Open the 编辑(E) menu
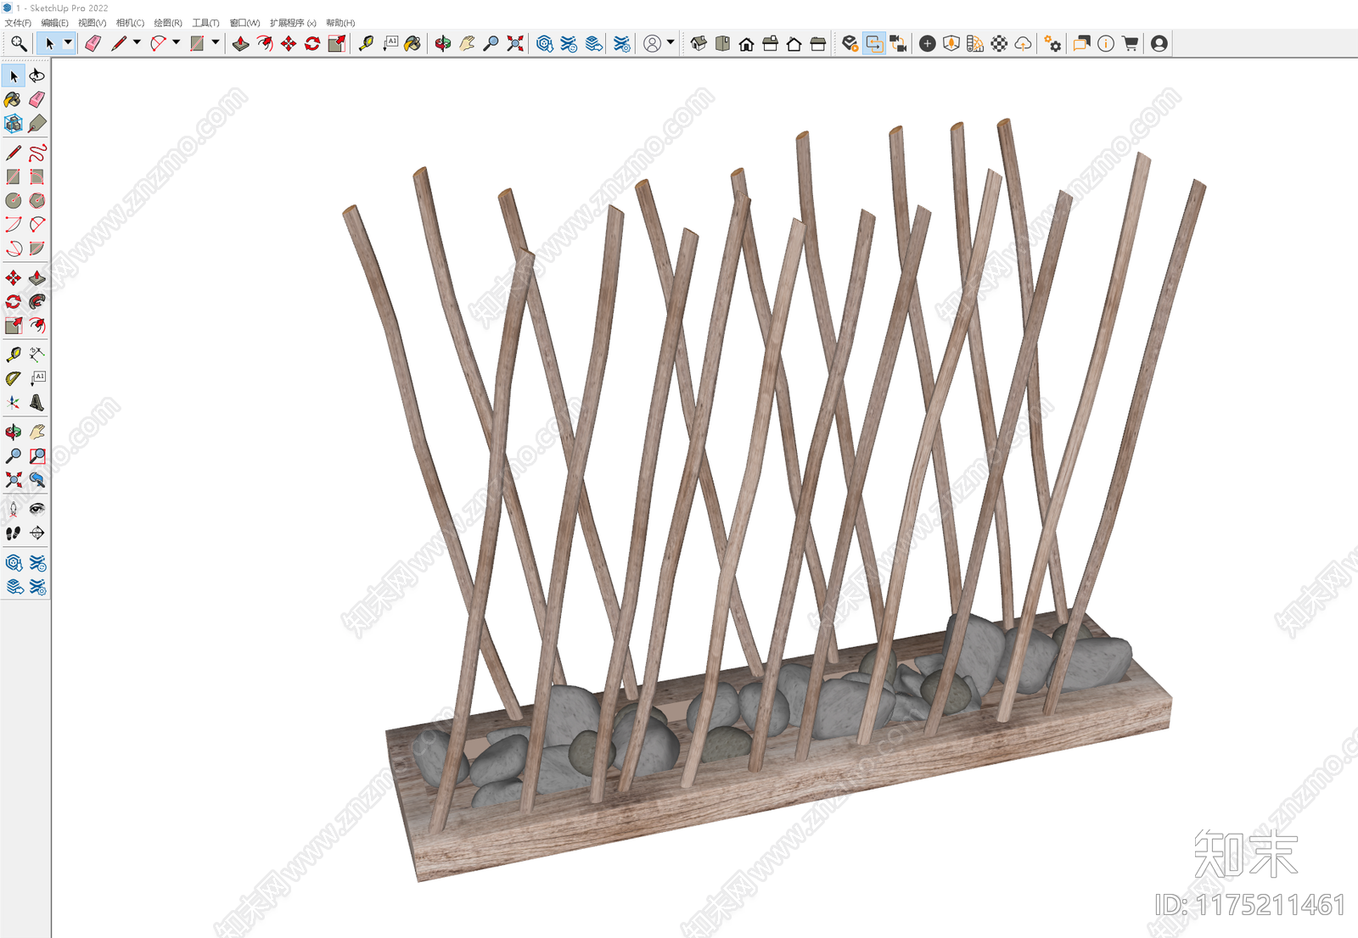1358x938 pixels. [54, 23]
